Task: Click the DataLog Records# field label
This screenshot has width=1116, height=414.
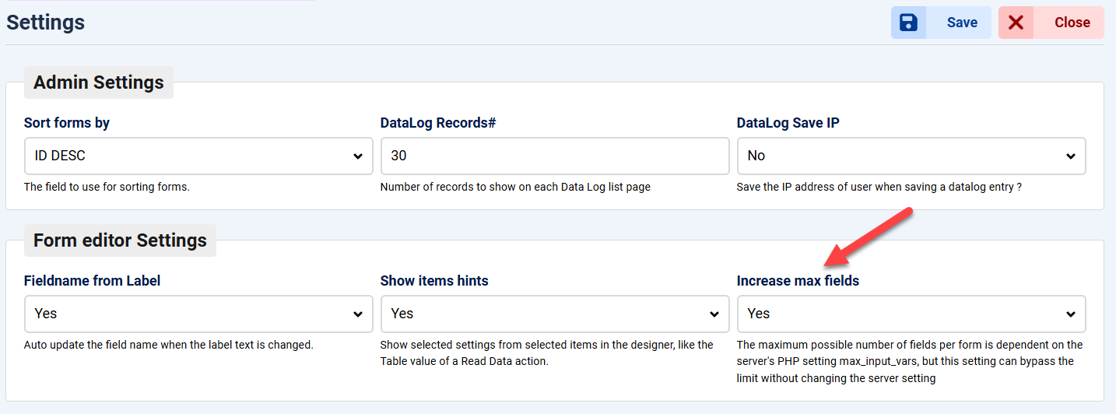Action: point(438,123)
